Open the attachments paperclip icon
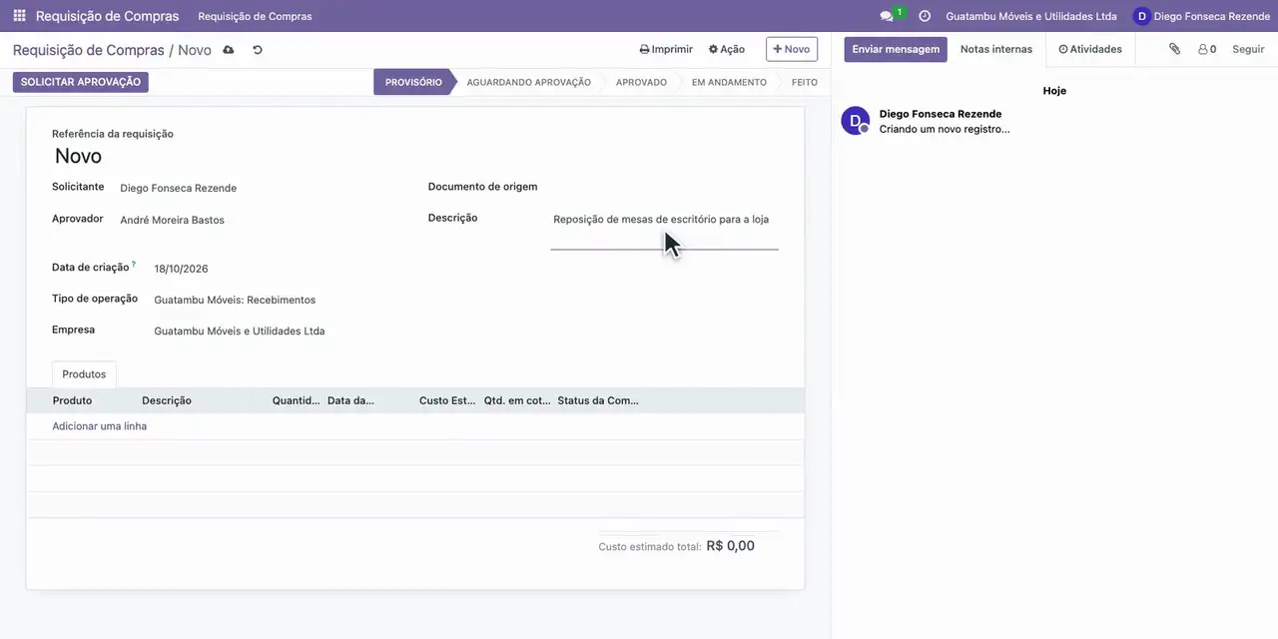 (1174, 49)
